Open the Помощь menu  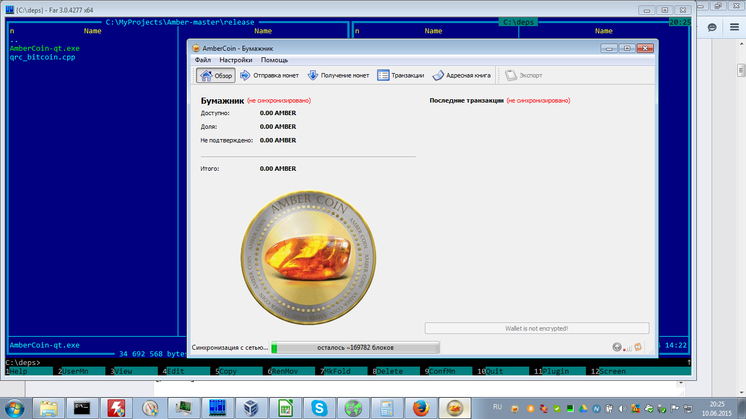pos(274,60)
